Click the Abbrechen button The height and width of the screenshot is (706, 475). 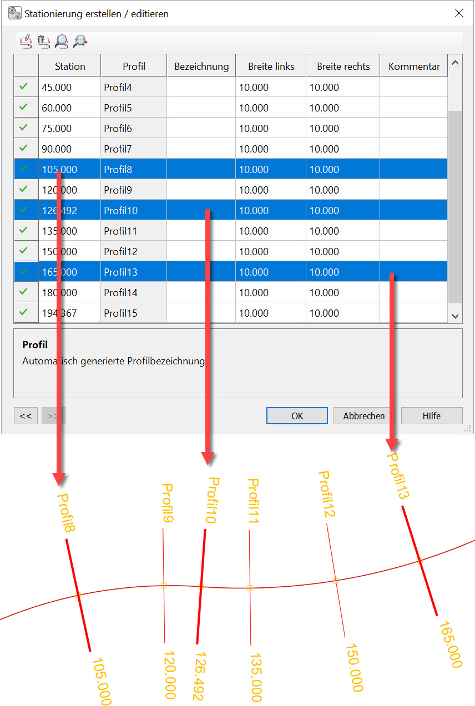364,415
